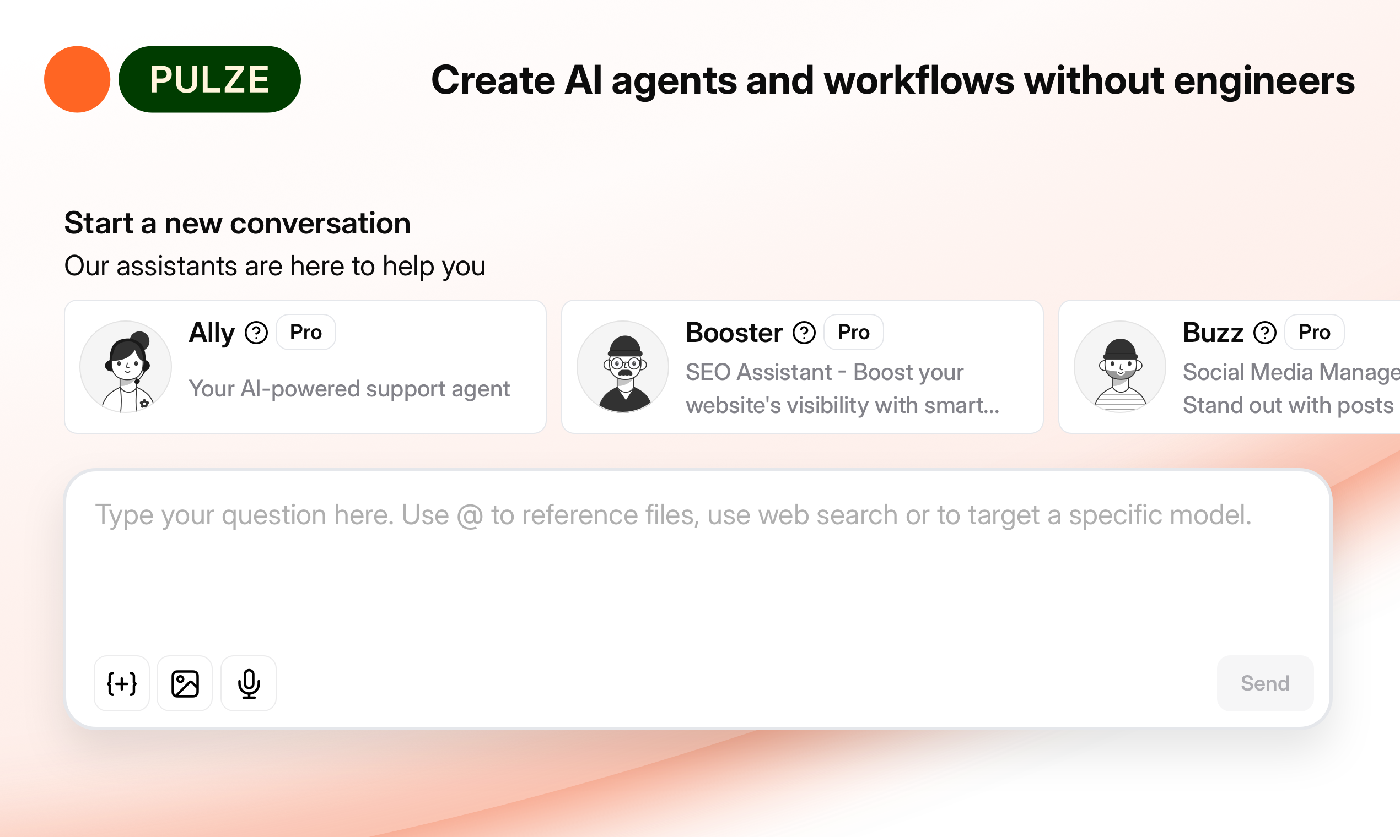Click "Your AI-powered support agent" description
The height and width of the screenshot is (837, 1400).
(349, 389)
